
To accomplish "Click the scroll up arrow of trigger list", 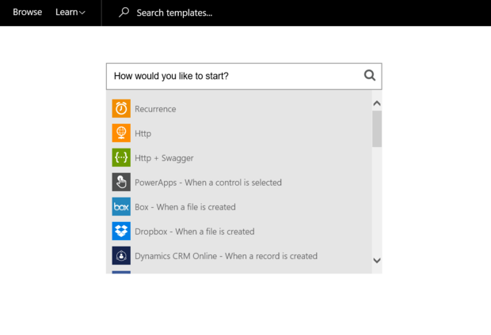I will click(377, 104).
